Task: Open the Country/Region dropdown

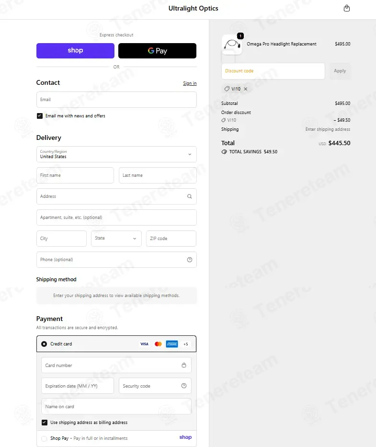Action: [x=116, y=154]
